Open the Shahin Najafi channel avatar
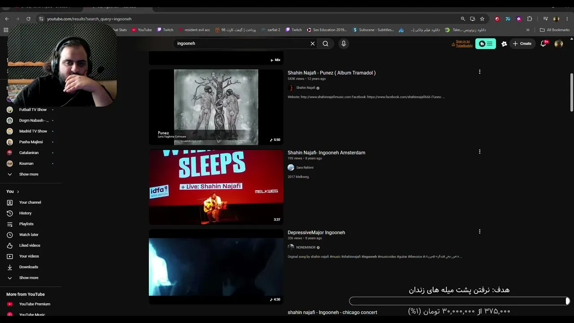The height and width of the screenshot is (323, 574). click(x=291, y=88)
